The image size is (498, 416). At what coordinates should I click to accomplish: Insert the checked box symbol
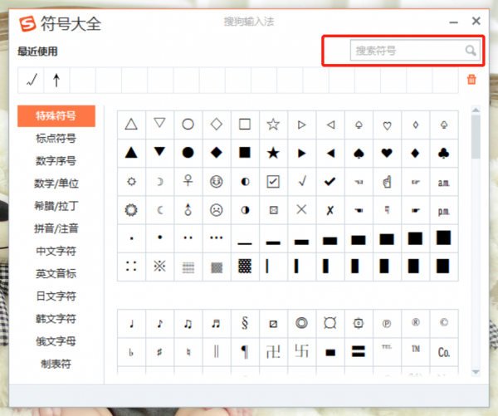(x=273, y=182)
